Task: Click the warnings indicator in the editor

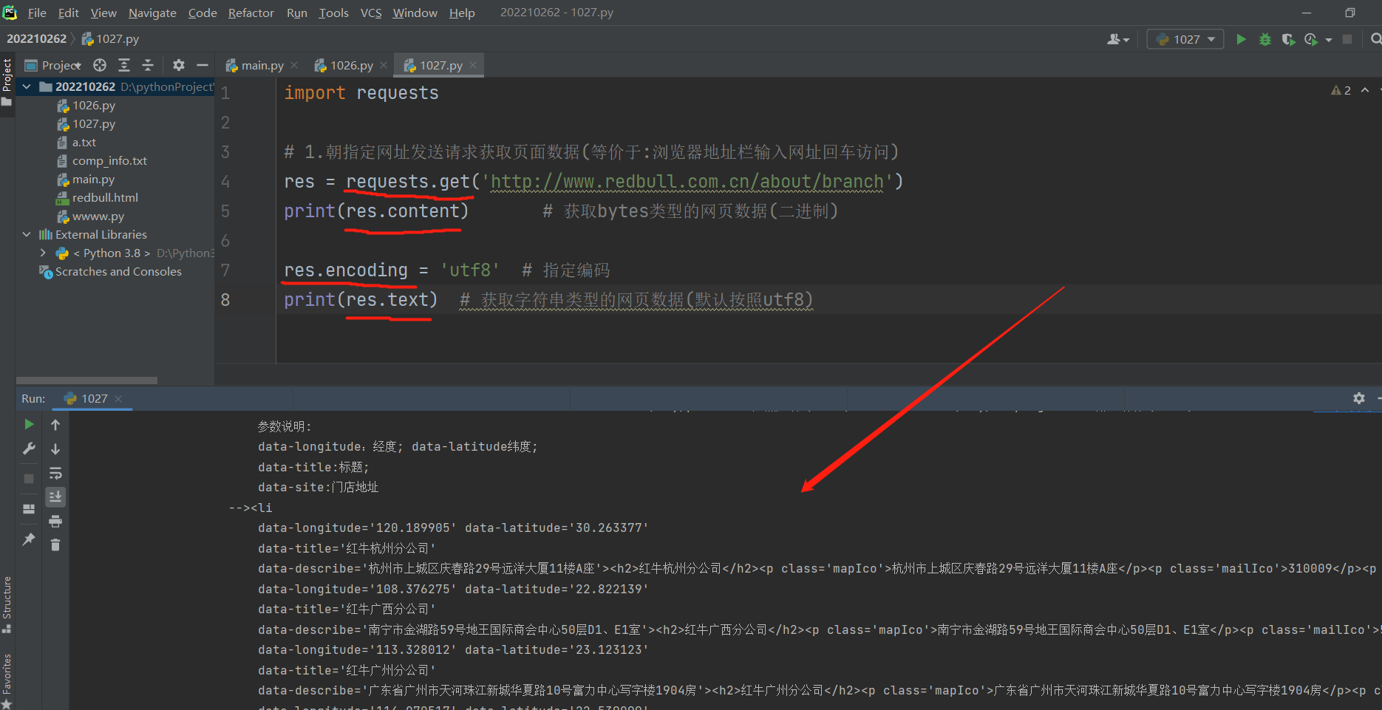Action: tap(1341, 90)
